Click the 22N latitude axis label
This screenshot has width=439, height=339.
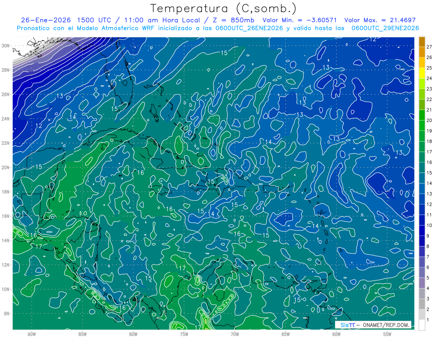point(6,143)
